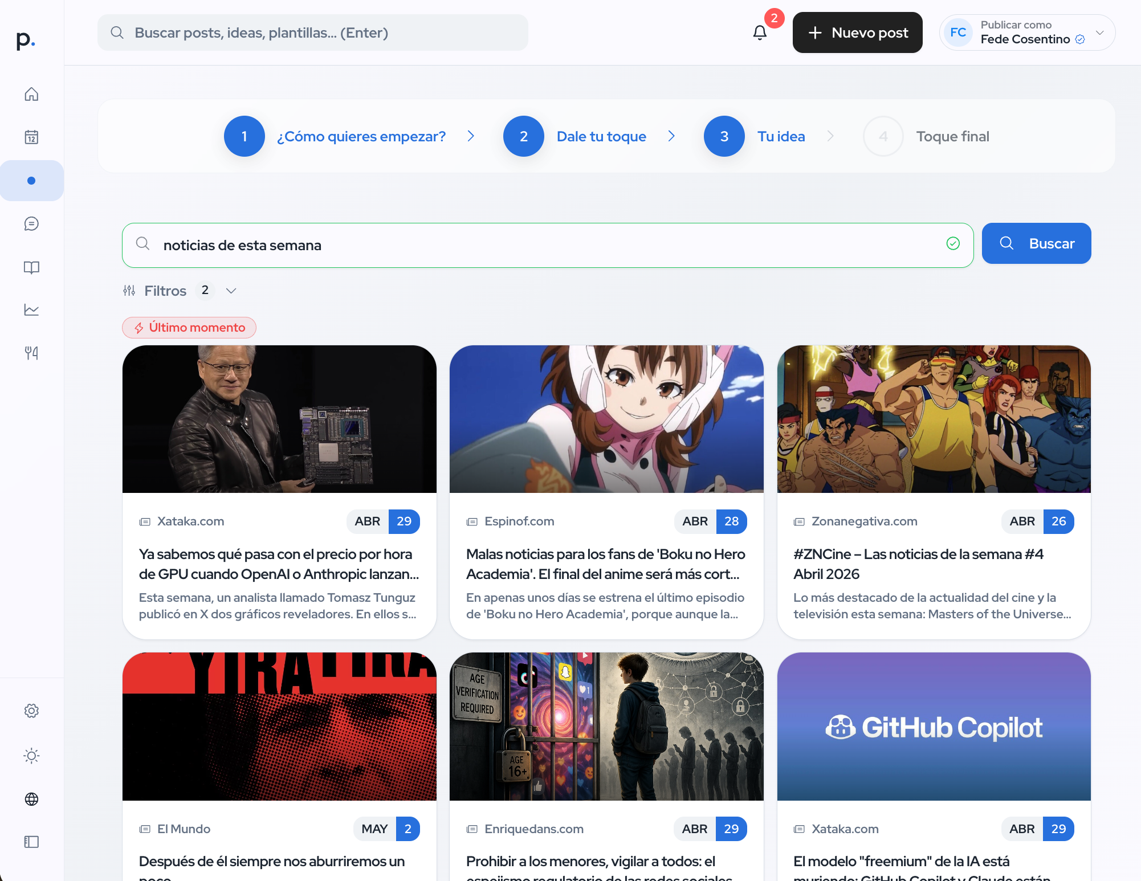Click the X-Men cartoon article thumbnail
Image resolution: width=1141 pixels, height=881 pixels.
click(934, 419)
